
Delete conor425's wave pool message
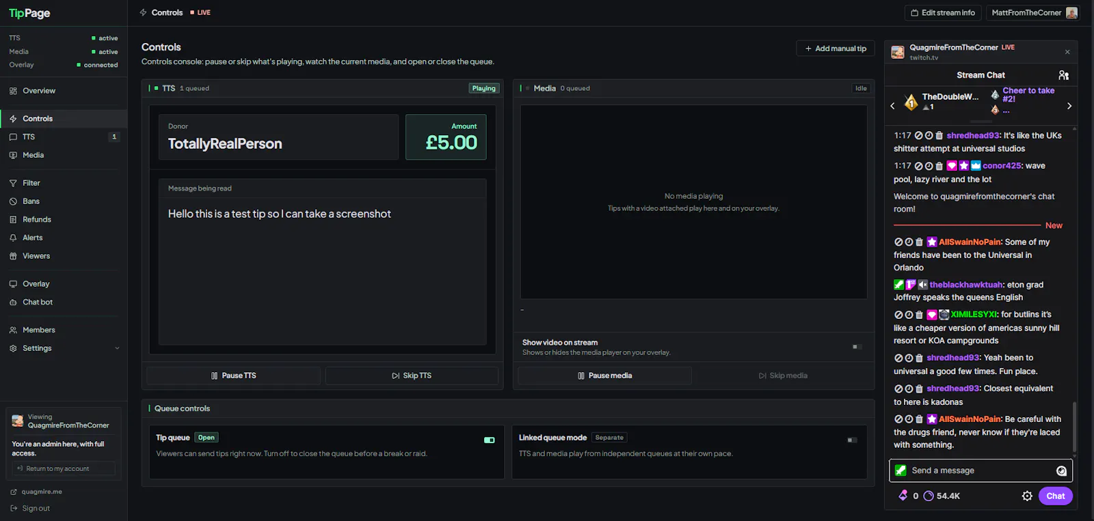pyautogui.click(x=939, y=166)
